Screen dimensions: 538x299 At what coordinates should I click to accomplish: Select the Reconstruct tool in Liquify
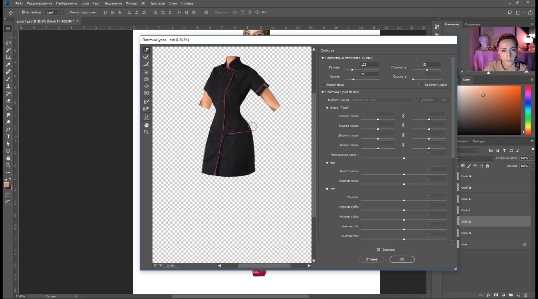(146, 57)
